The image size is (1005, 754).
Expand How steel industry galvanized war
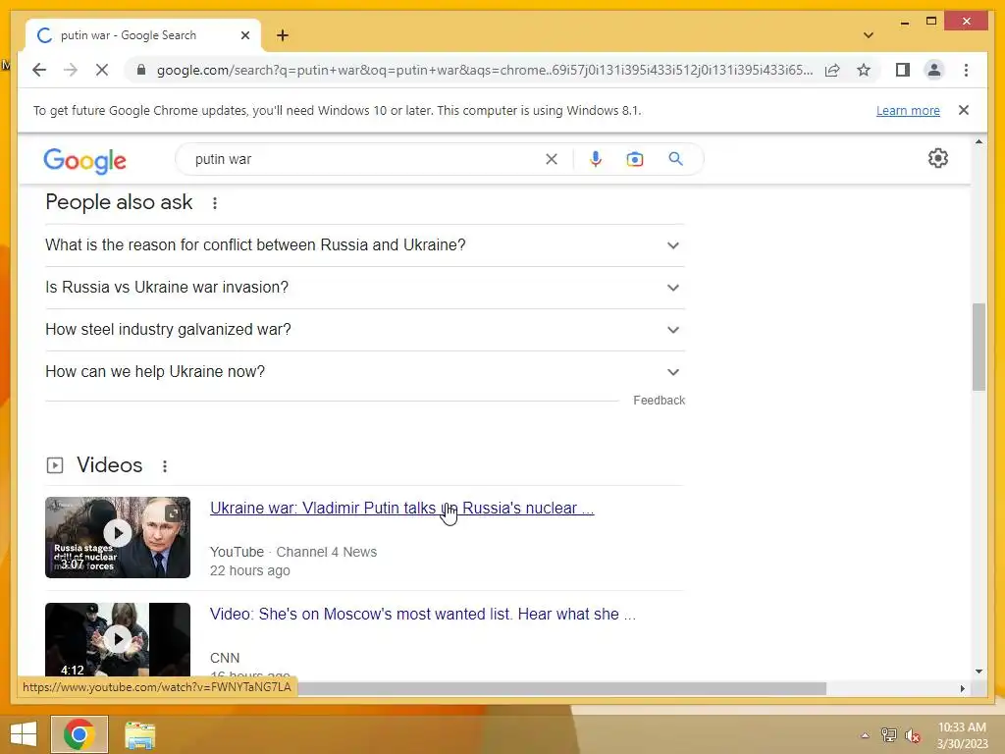pyautogui.click(x=365, y=330)
